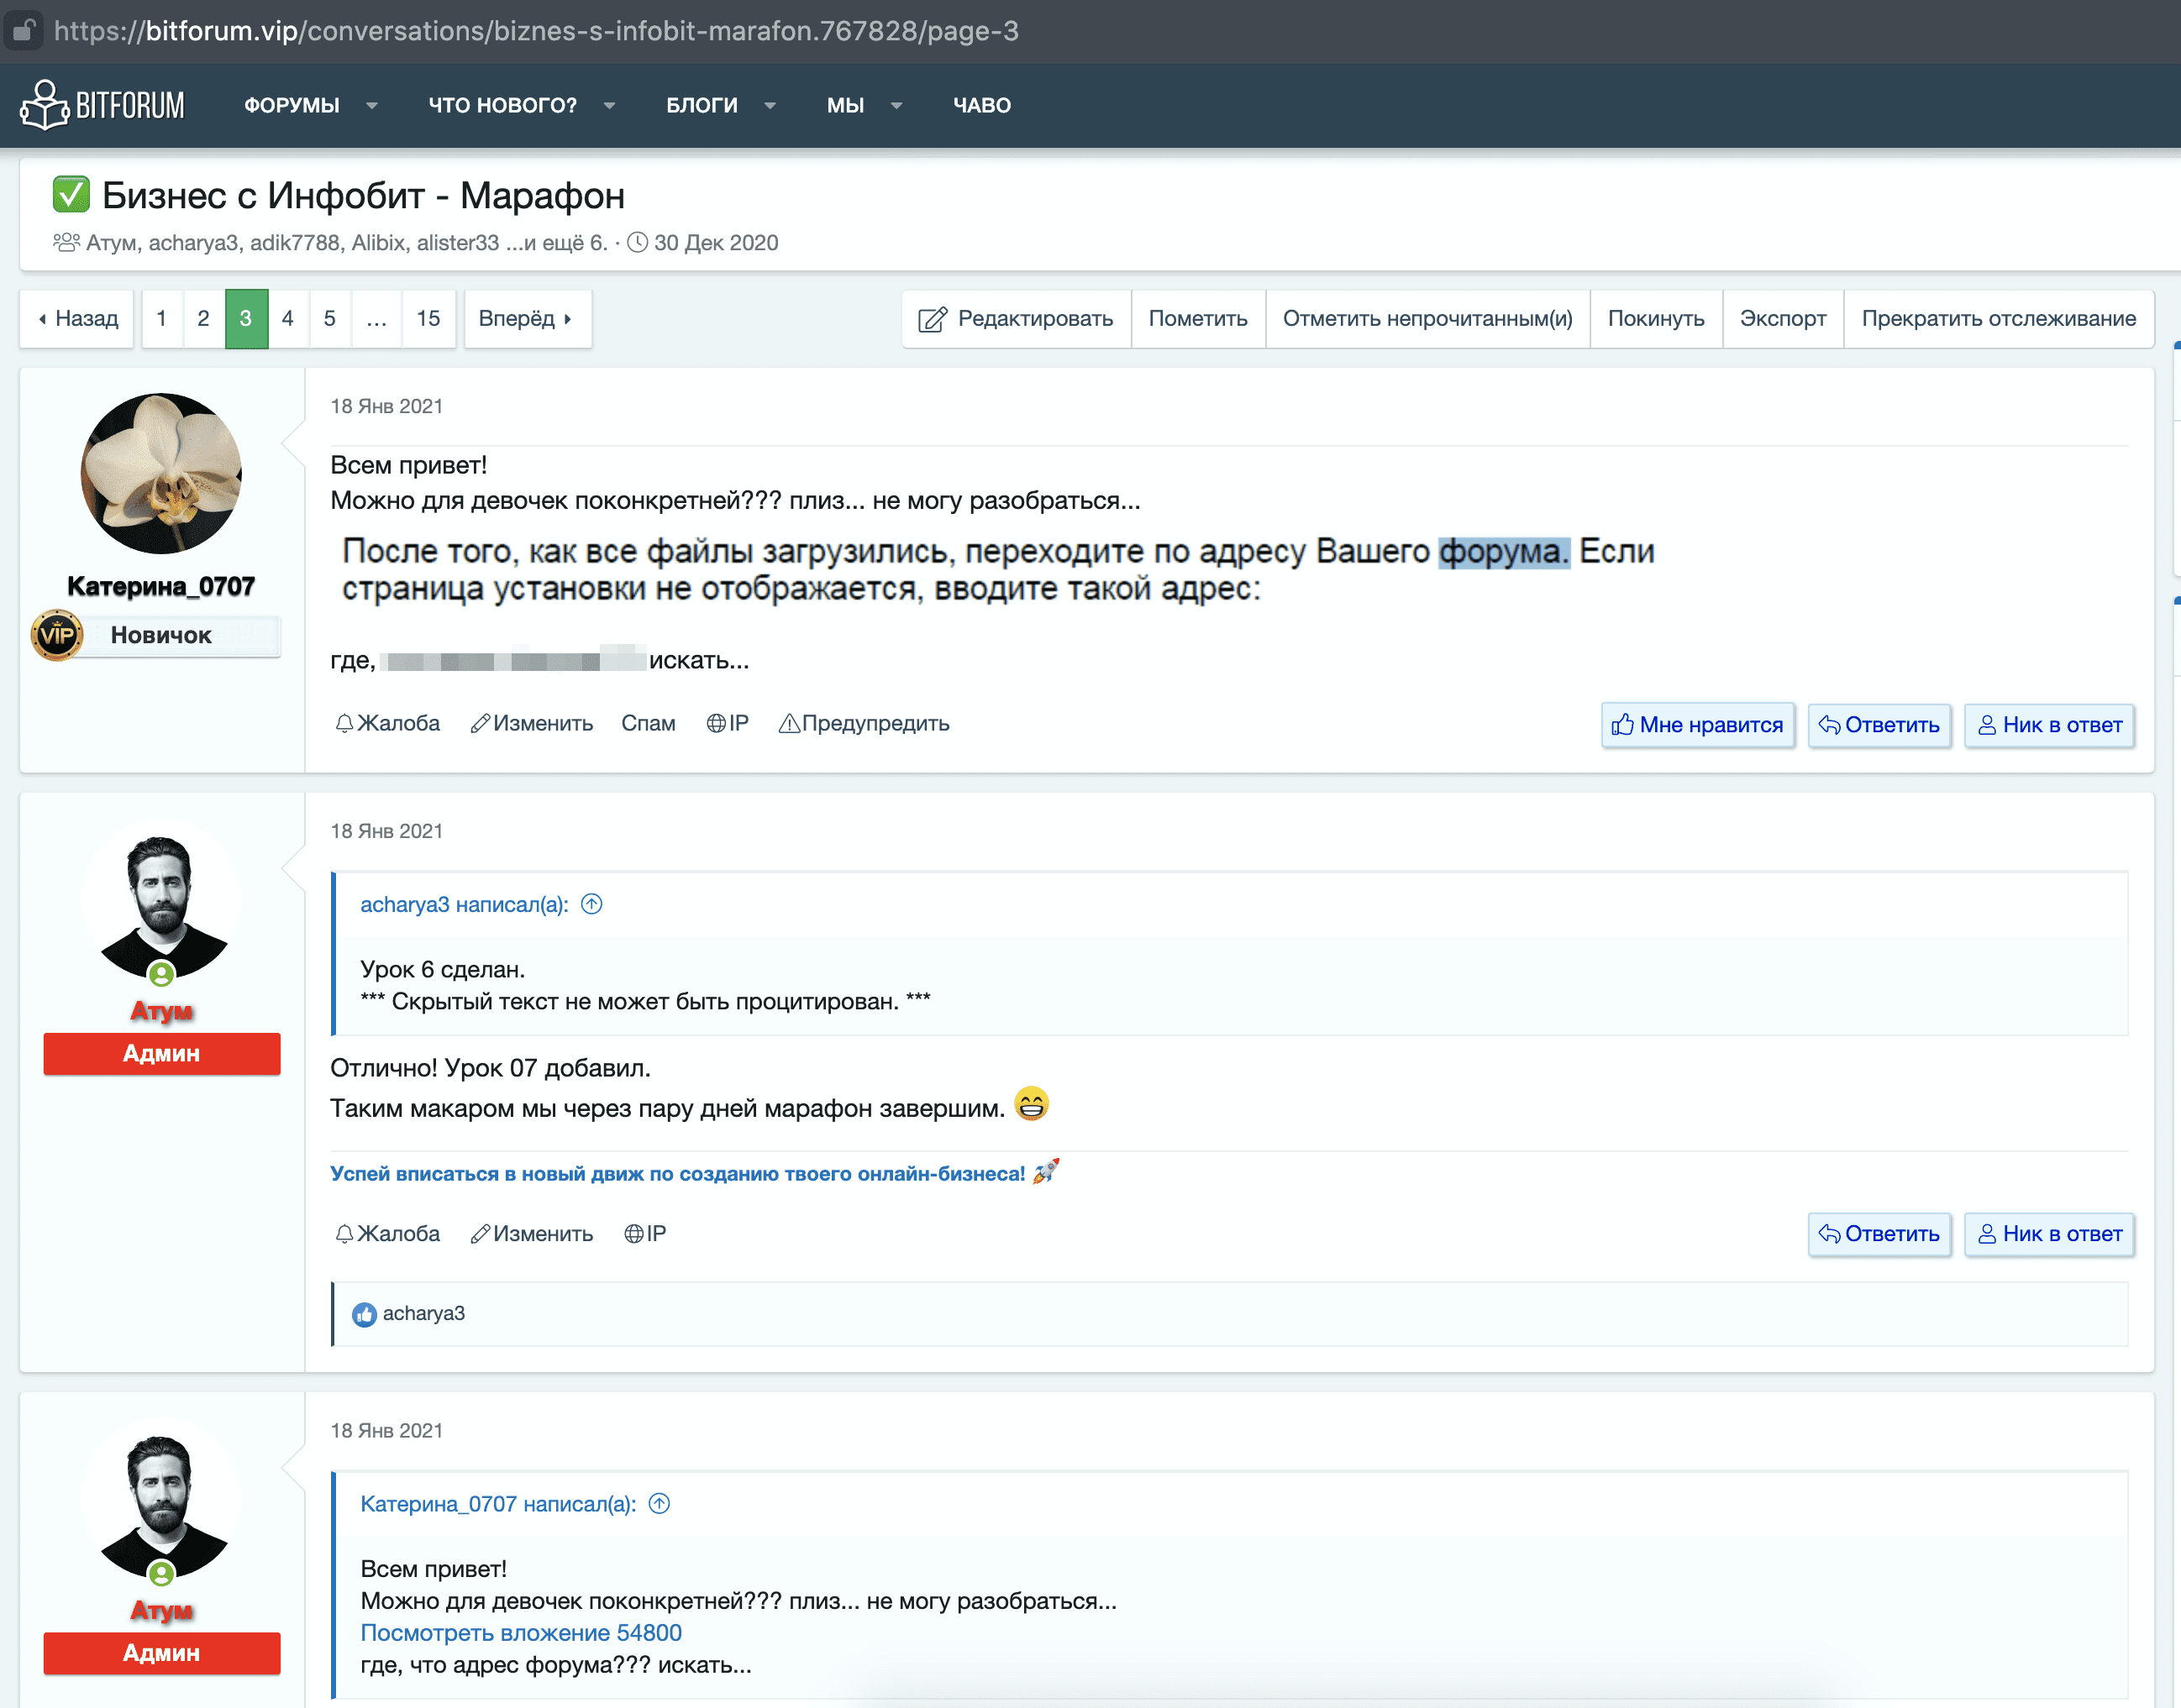Expand the МЫ dropdown arrow

point(896,105)
